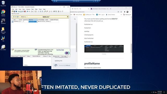Expand the dropdown arrow beside the yellow bar icons
This screenshot has height=94, width=167.
tap(19, 17)
